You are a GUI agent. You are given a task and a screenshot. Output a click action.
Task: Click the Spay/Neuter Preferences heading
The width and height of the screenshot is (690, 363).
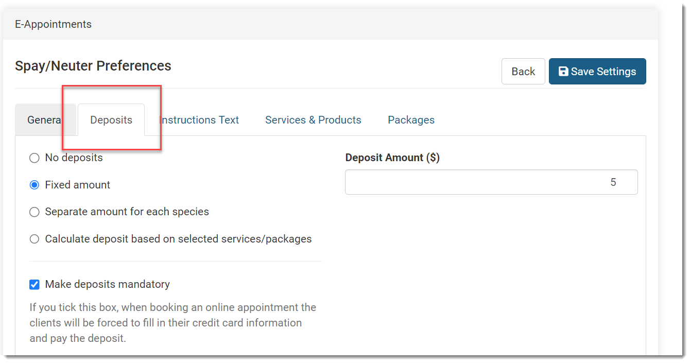[x=93, y=66]
